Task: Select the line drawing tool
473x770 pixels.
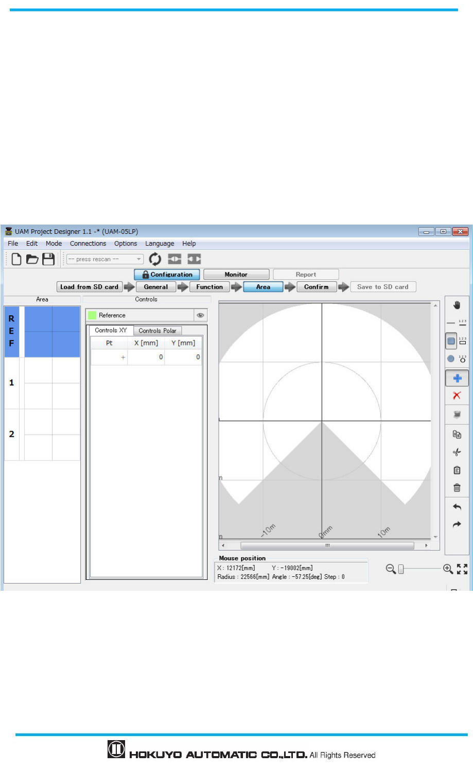Action: [x=451, y=323]
